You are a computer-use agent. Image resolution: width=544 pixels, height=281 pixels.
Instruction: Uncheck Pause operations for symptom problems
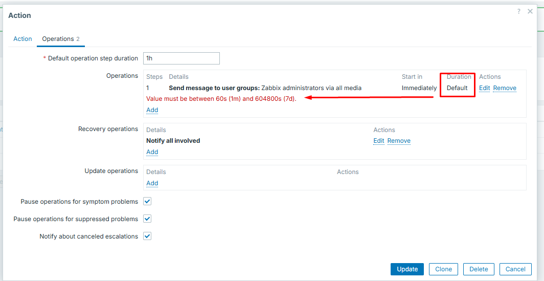click(x=147, y=202)
